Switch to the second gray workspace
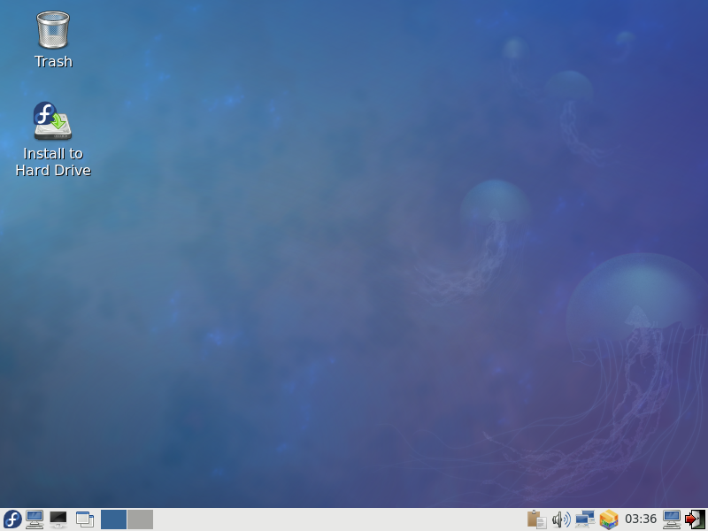Viewport: 708px width, 531px height. [x=140, y=519]
